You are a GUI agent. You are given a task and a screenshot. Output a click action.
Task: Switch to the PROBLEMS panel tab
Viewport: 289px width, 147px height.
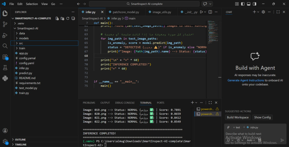click(89, 103)
